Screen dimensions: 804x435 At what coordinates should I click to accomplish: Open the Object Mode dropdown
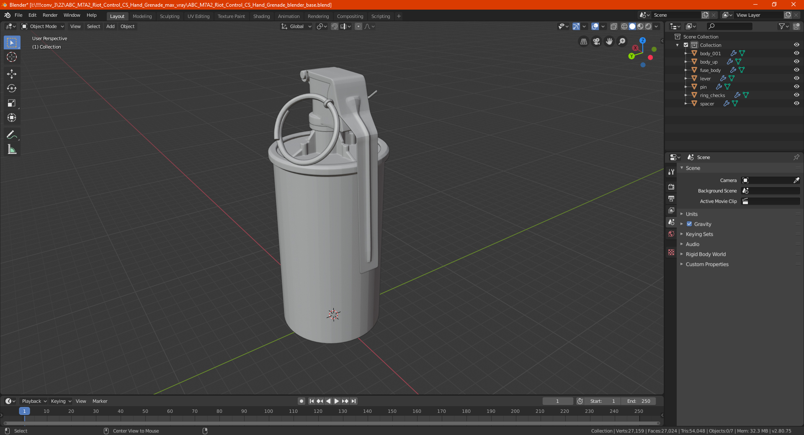(x=43, y=26)
